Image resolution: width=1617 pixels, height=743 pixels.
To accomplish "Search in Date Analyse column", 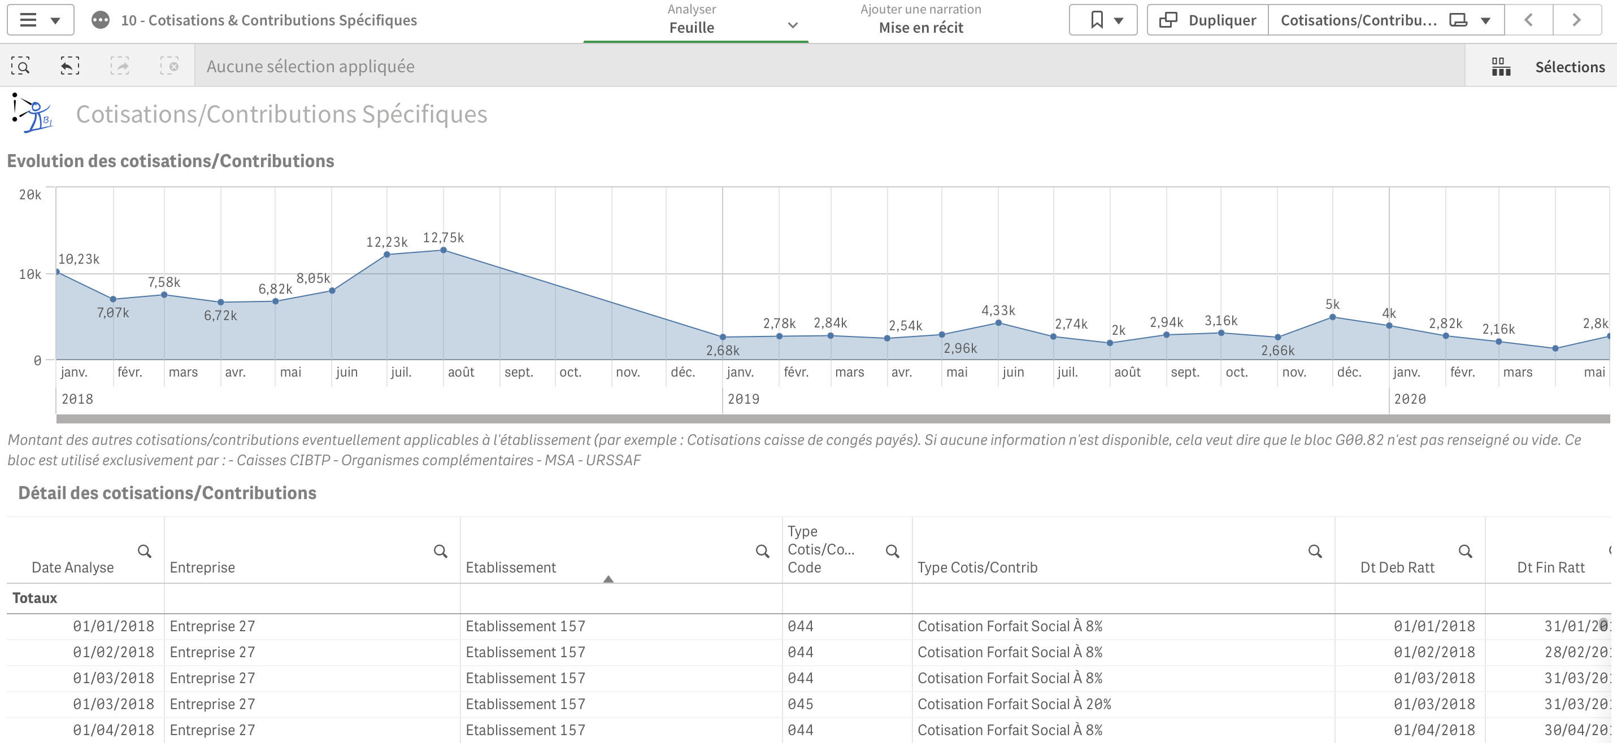I will [145, 551].
